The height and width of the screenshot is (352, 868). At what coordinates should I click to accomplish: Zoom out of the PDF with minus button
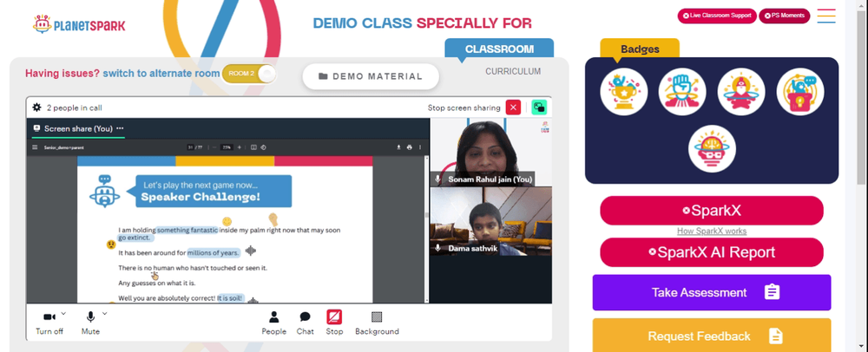pos(214,147)
